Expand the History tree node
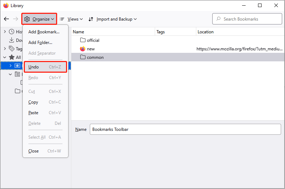285x189 pixels. (x=5, y=32)
